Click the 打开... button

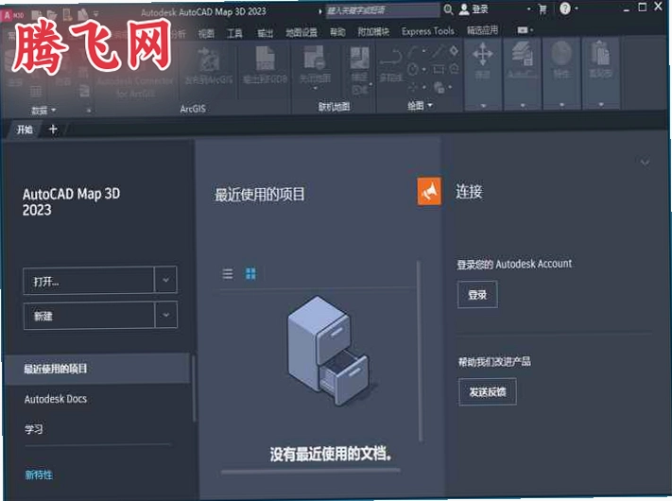pos(89,281)
